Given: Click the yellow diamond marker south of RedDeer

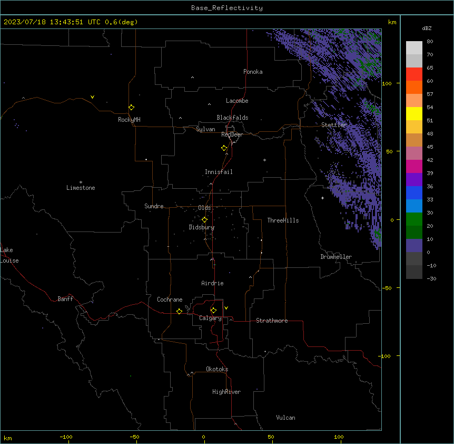Looking at the screenshot, I should [x=224, y=148].
